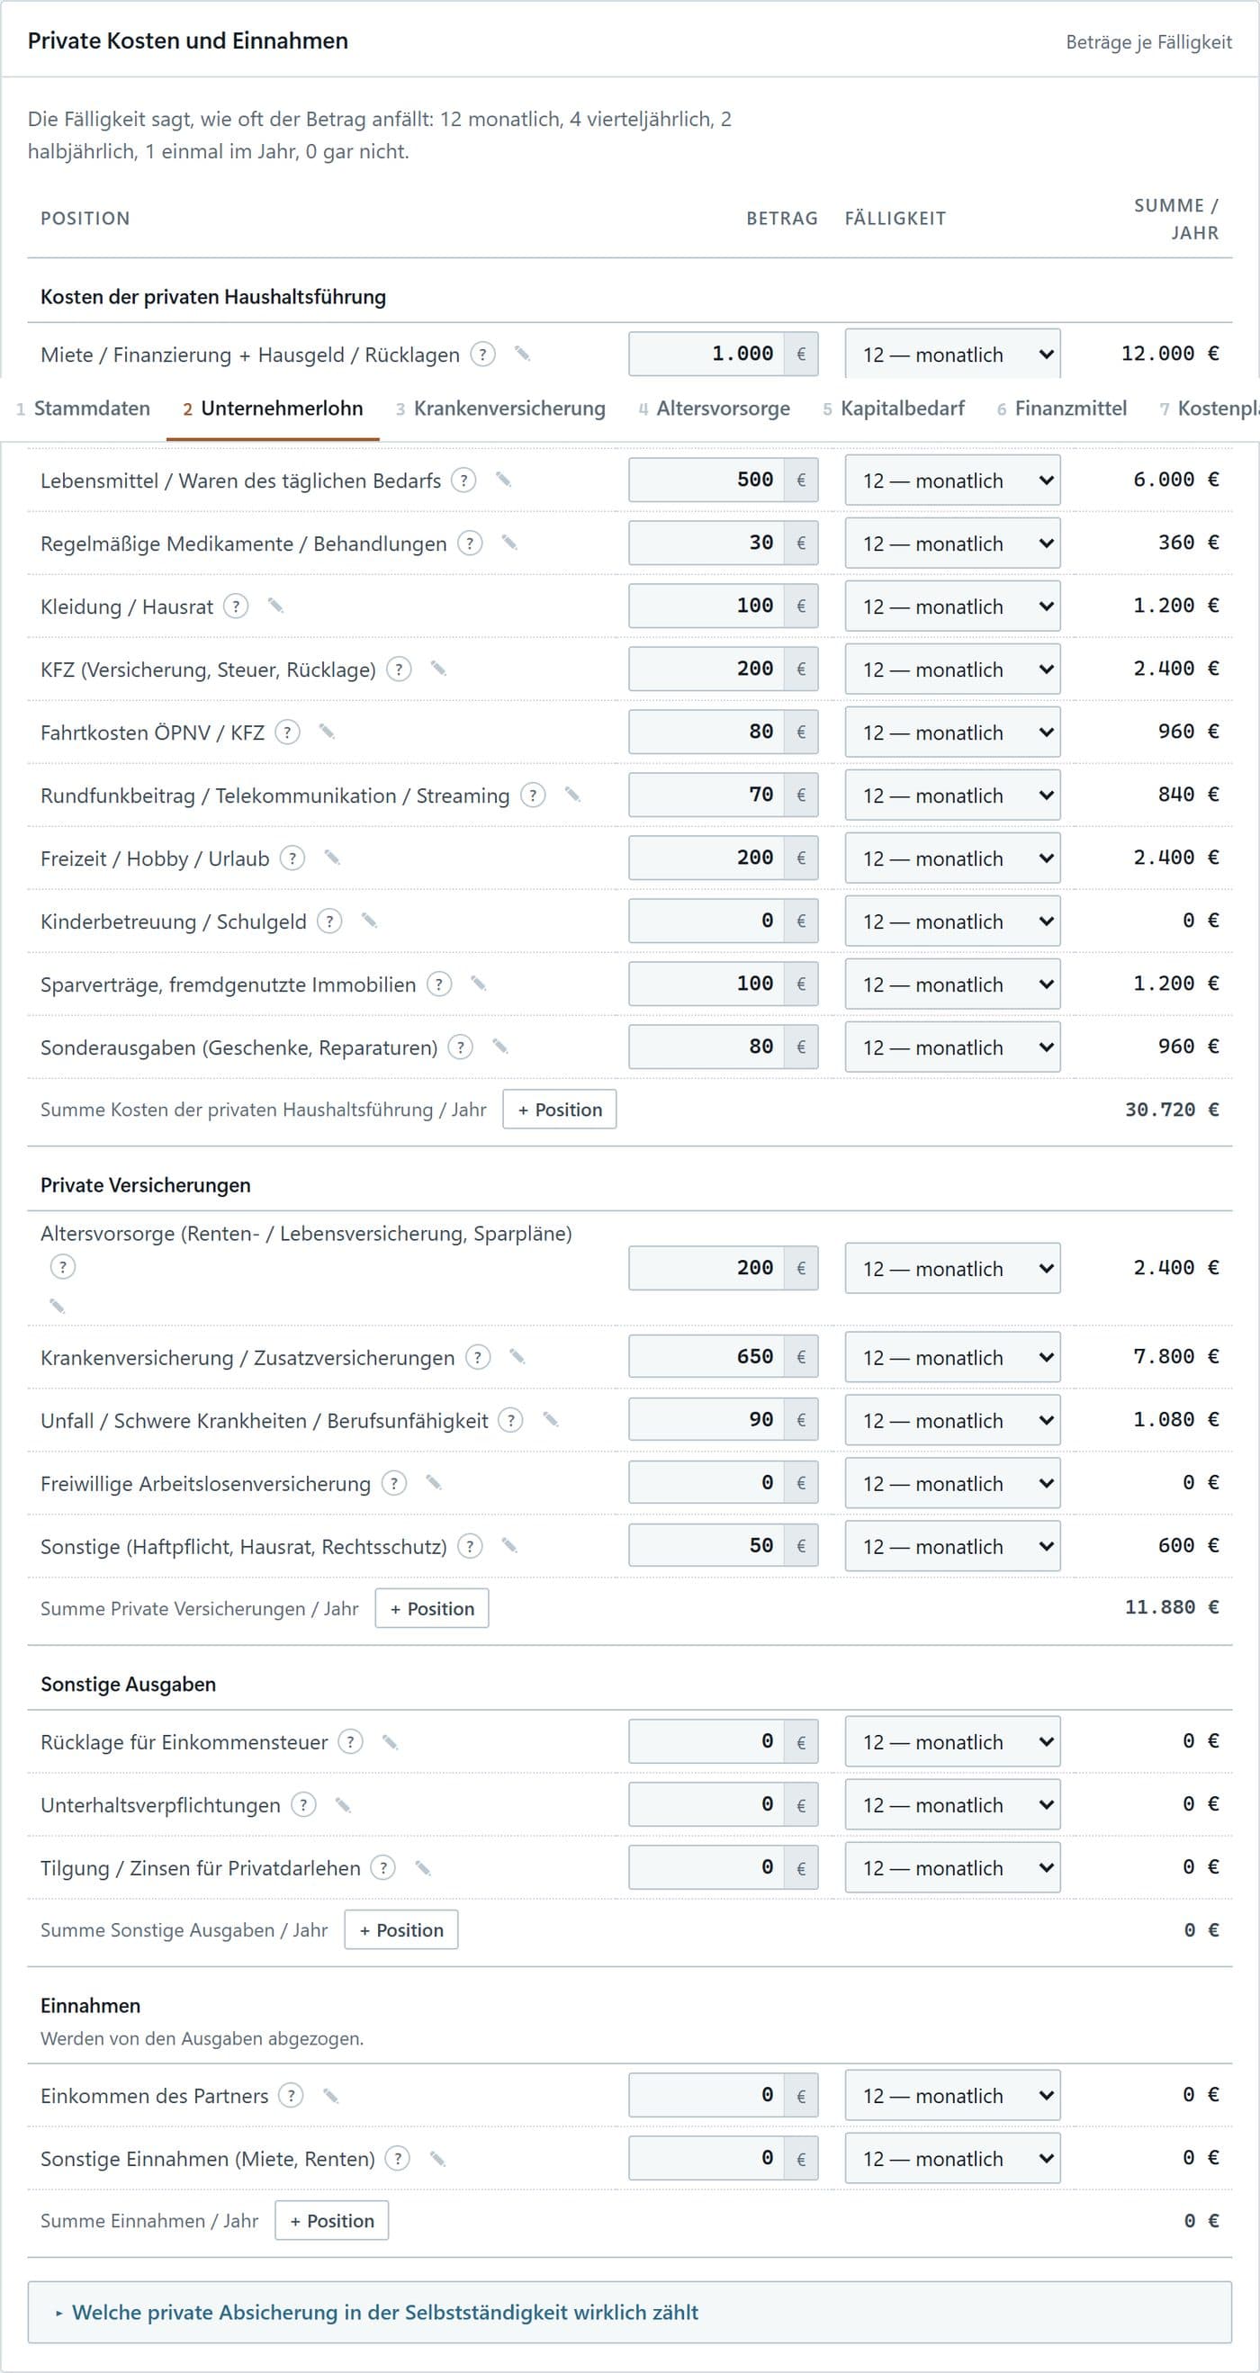This screenshot has width=1260, height=2373.
Task: Open help for Freizeit / Hobby / Urlaub
Action: [x=292, y=858]
